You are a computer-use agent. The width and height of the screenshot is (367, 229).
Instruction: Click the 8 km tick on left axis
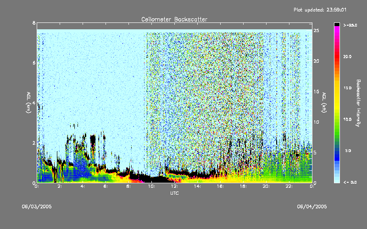34,23
